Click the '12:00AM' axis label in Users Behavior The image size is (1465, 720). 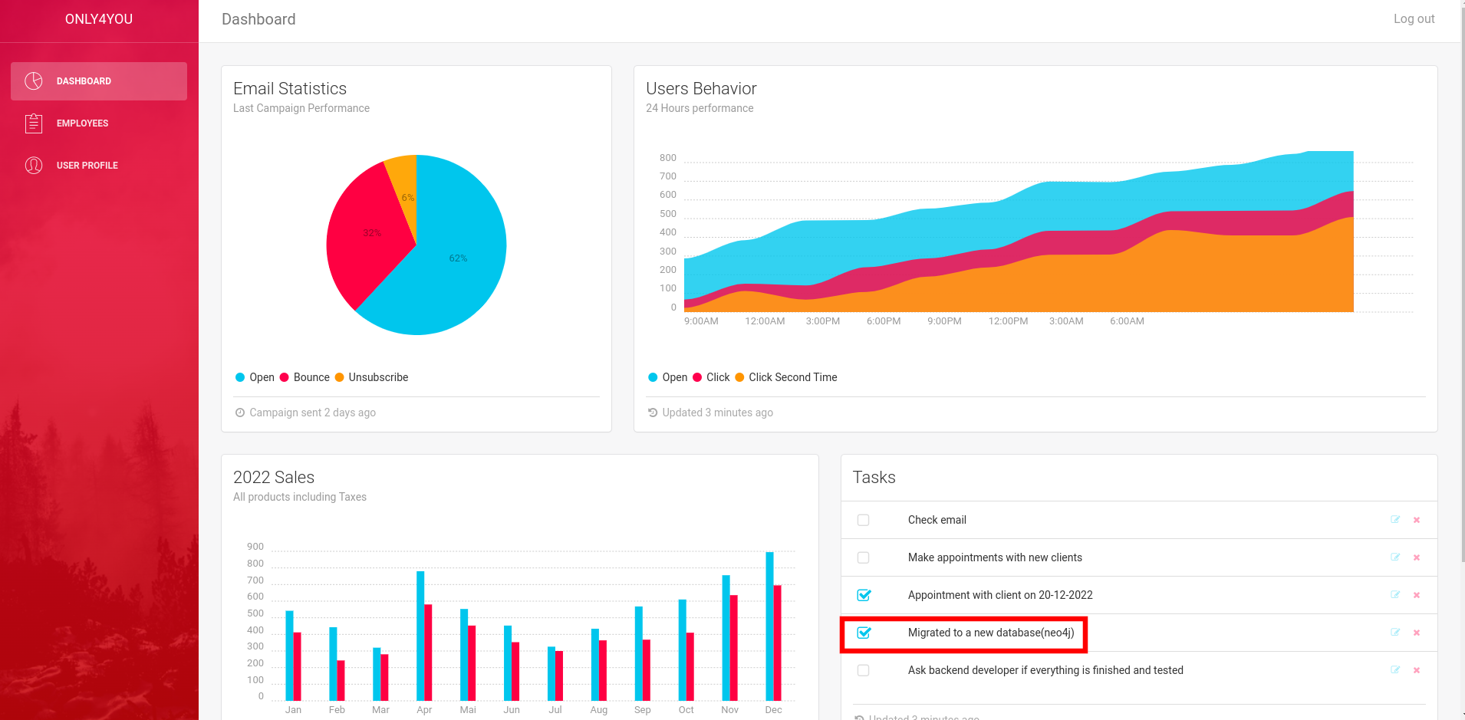[765, 321]
